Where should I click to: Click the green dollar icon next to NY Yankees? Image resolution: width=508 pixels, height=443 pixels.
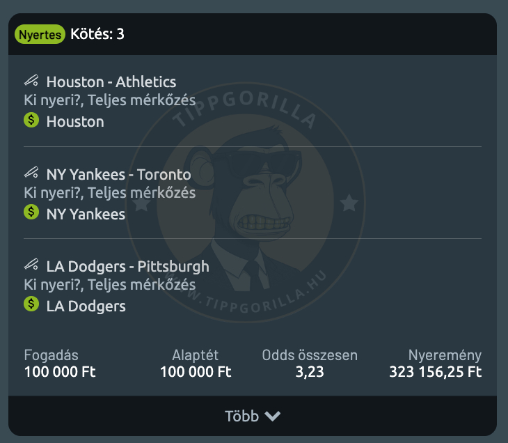pos(31,212)
